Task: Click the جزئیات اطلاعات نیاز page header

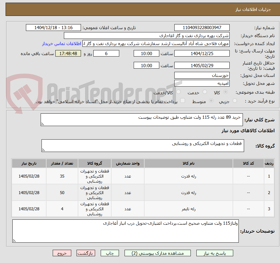Action: tap(253, 9)
